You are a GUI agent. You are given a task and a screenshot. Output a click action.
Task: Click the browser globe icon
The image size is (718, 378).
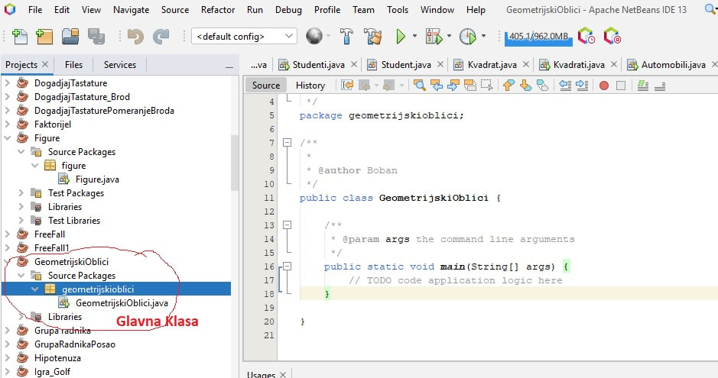[x=314, y=36]
